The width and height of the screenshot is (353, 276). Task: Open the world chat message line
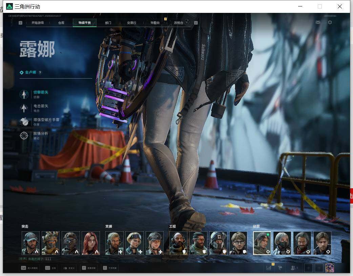35,259
